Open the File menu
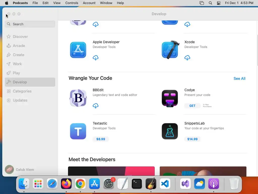258x194 pixels. (x=35, y=3)
